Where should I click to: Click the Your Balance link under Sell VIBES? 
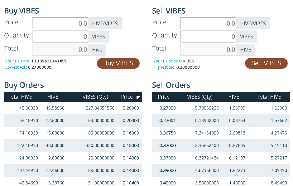click(166, 61)
